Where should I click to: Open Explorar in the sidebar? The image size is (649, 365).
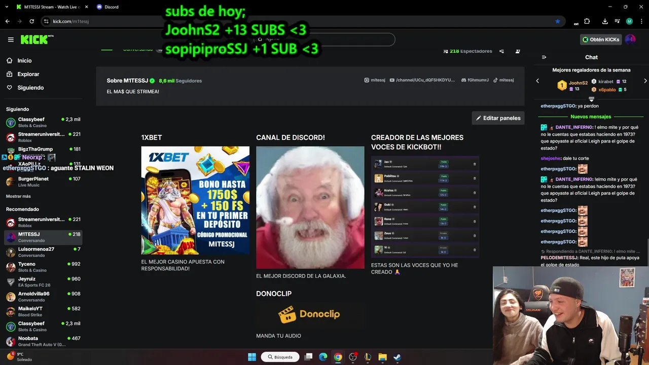(x=28, y=74)
